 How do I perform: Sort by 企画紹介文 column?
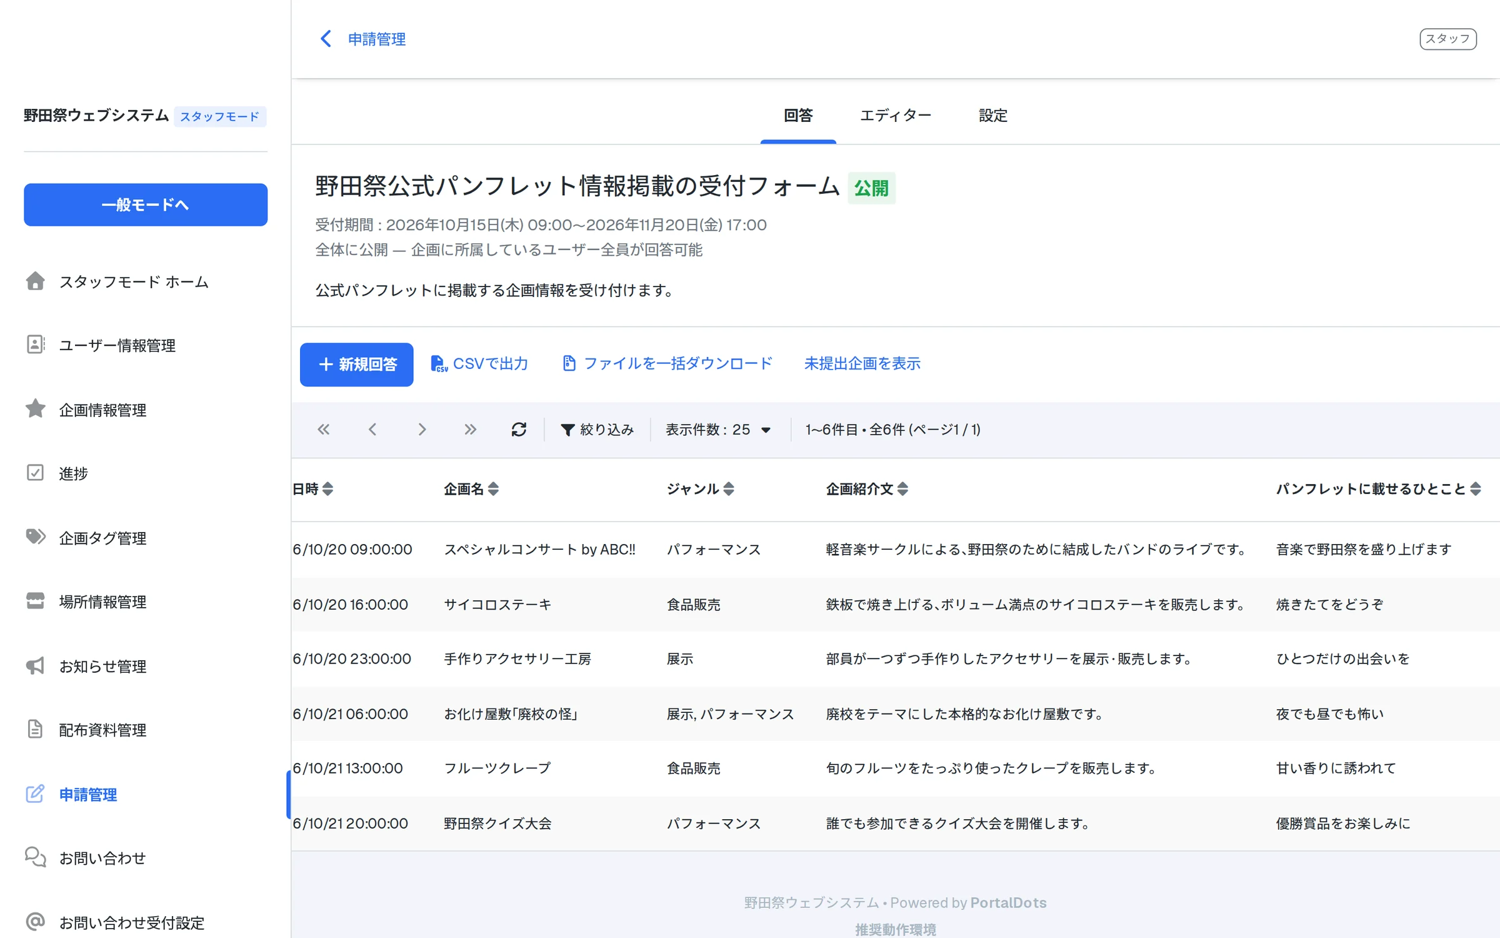867,489
